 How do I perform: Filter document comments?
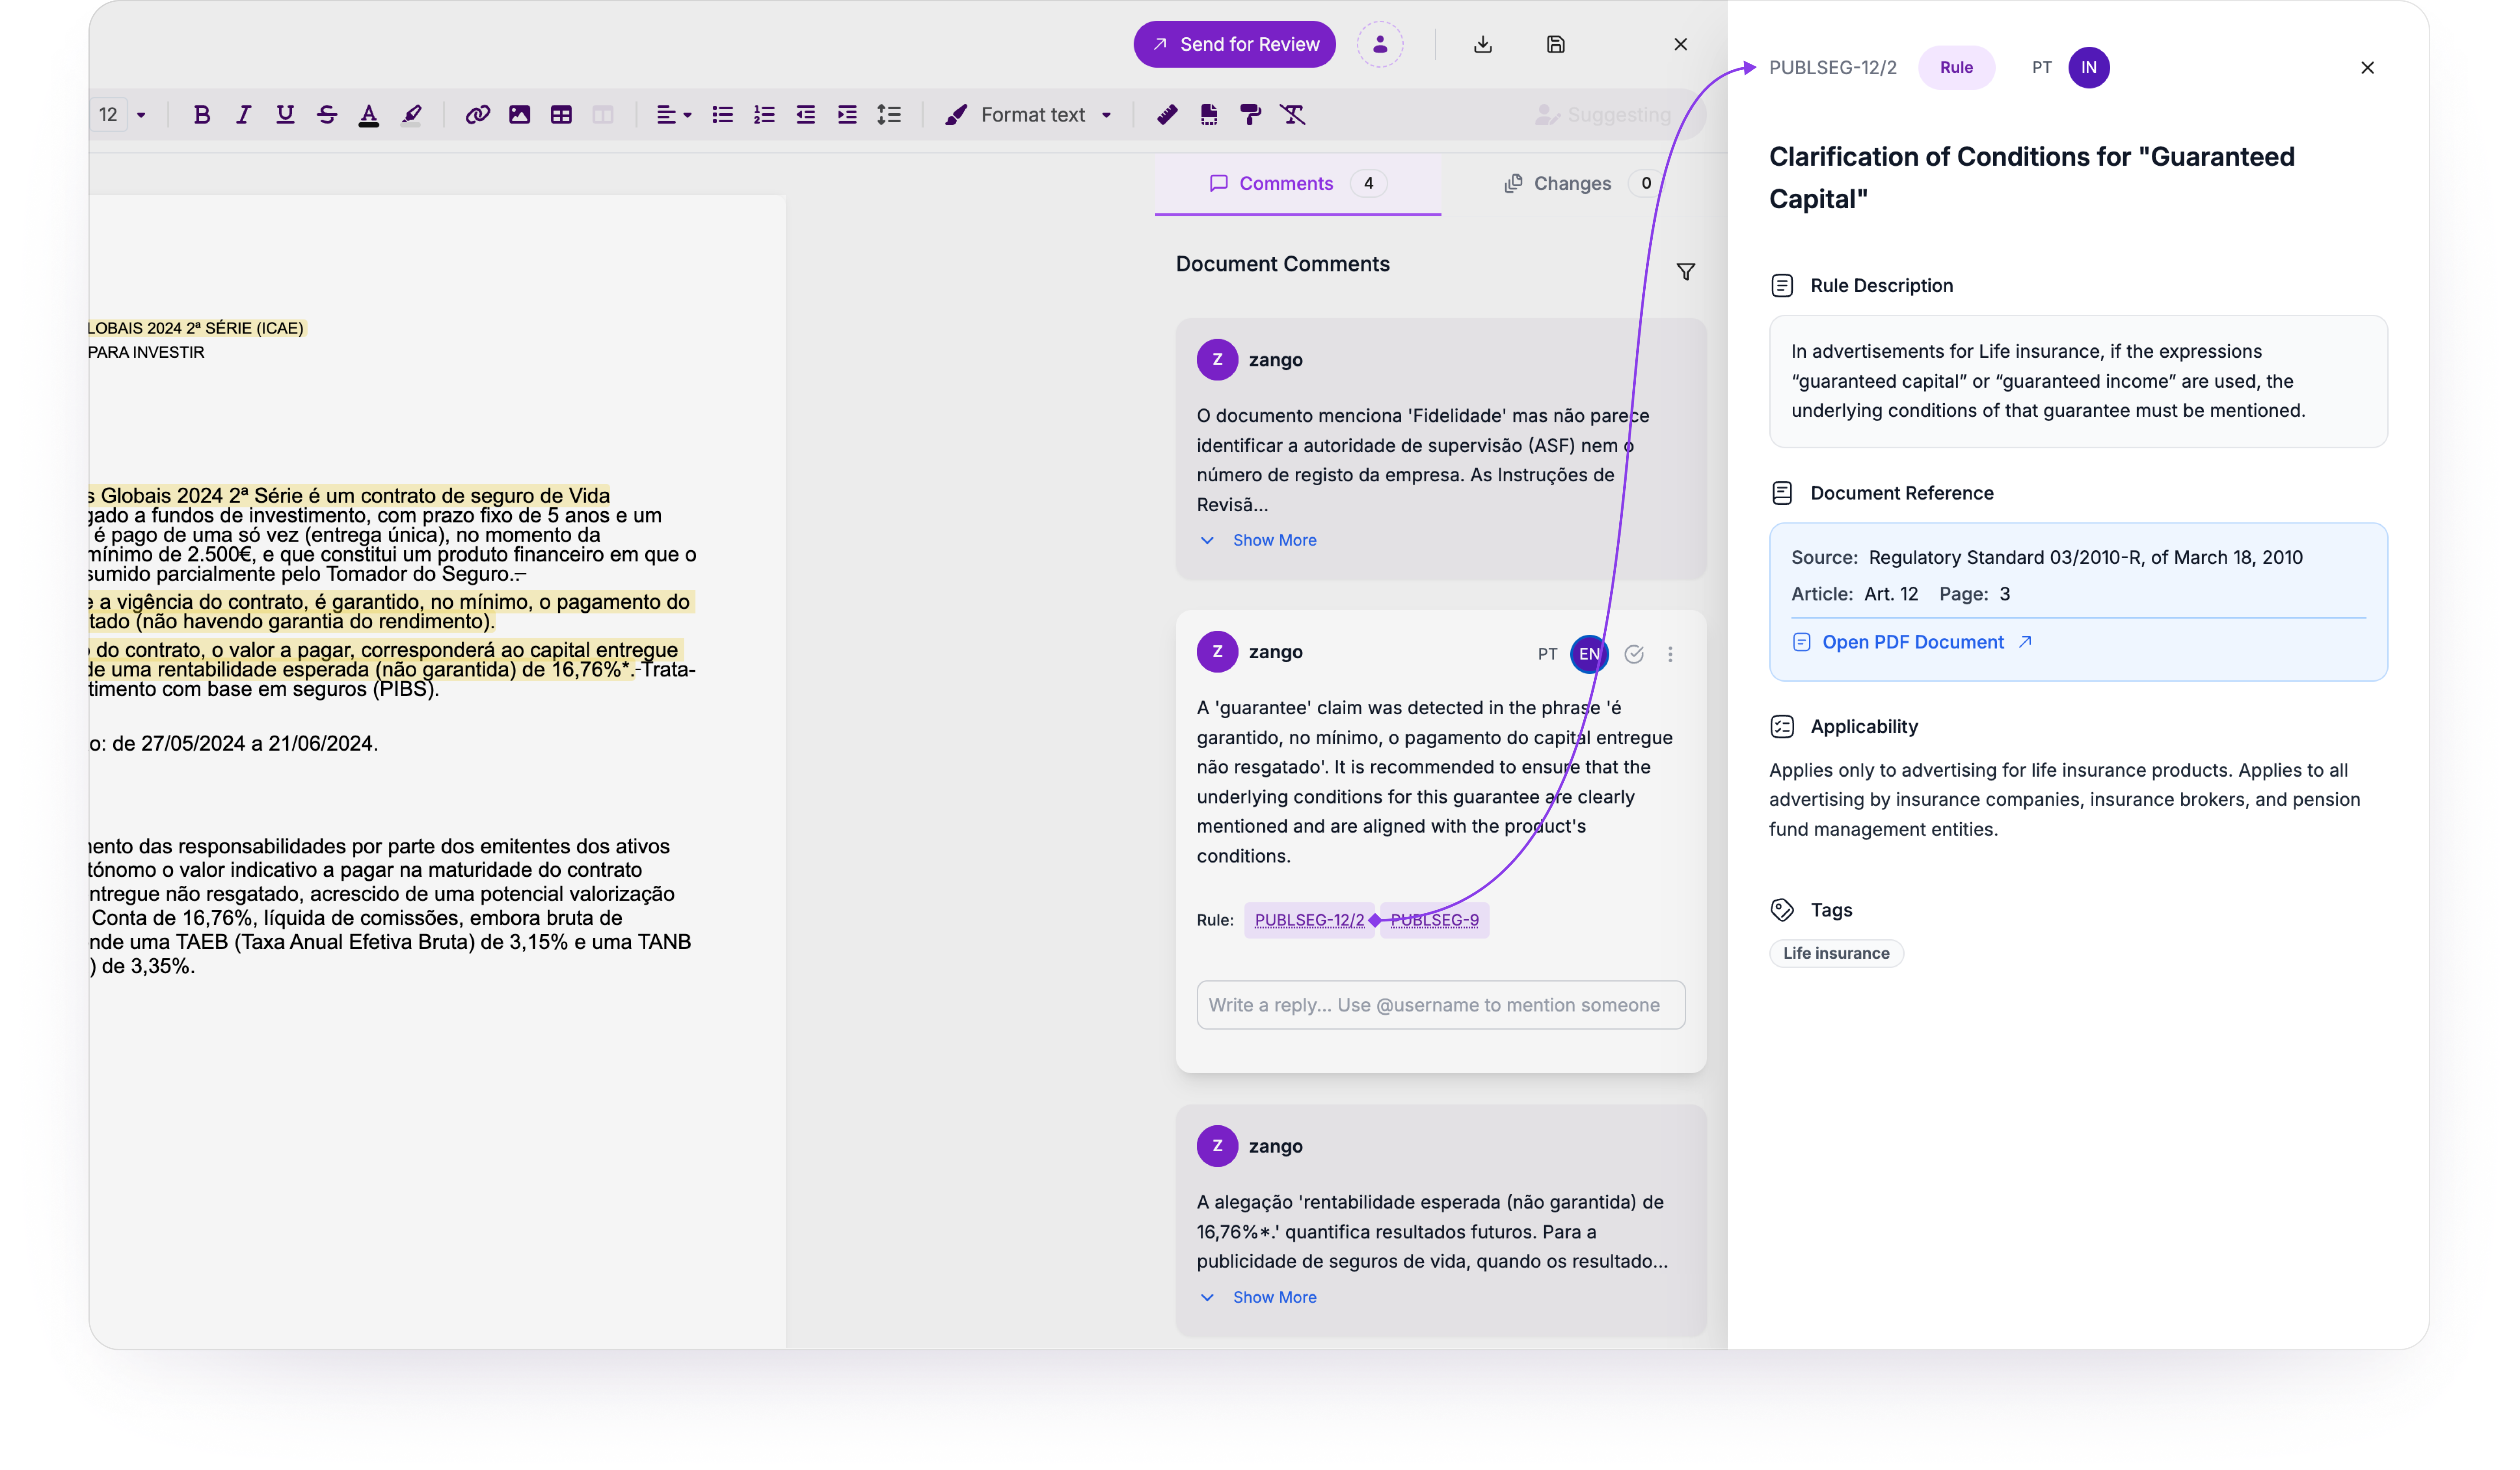coord(1685,271)
